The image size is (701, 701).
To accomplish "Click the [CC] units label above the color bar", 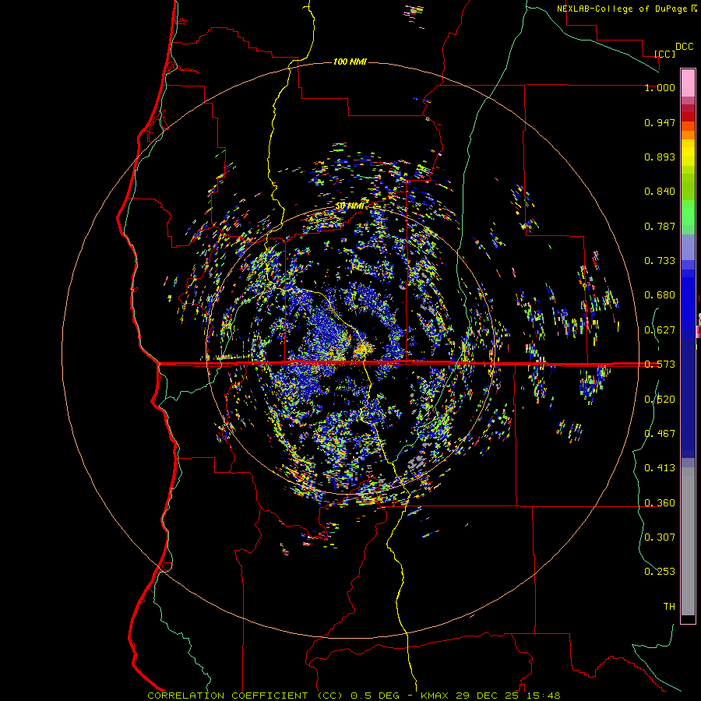I will click(x=665, y=54).
